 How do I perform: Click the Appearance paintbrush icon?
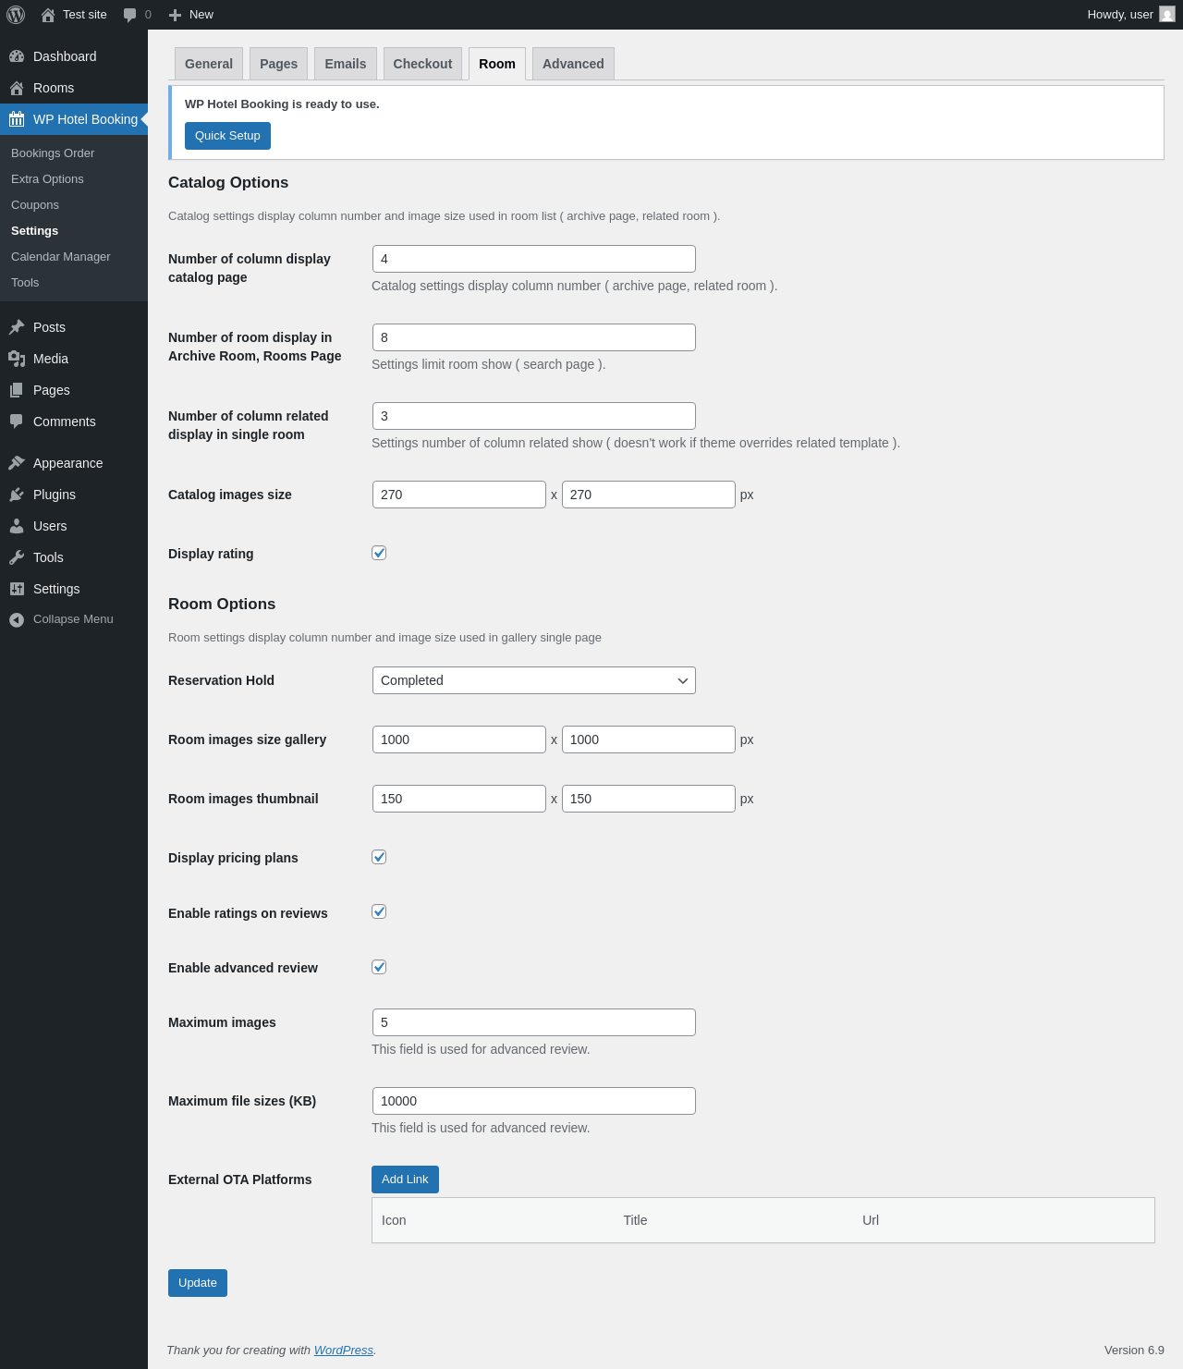point(17,463)
